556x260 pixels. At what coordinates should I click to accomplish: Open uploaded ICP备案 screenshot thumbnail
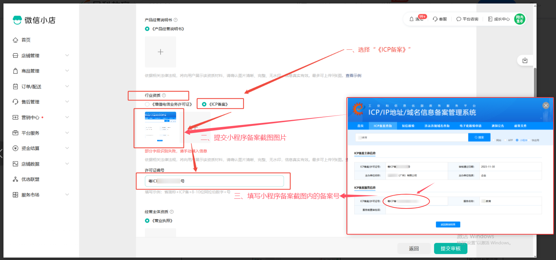click(160, 127)
